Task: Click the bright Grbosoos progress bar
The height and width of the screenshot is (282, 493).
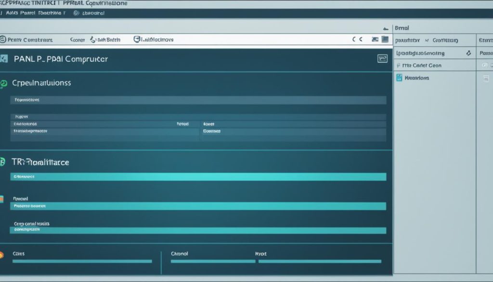Action: point(198,176)
